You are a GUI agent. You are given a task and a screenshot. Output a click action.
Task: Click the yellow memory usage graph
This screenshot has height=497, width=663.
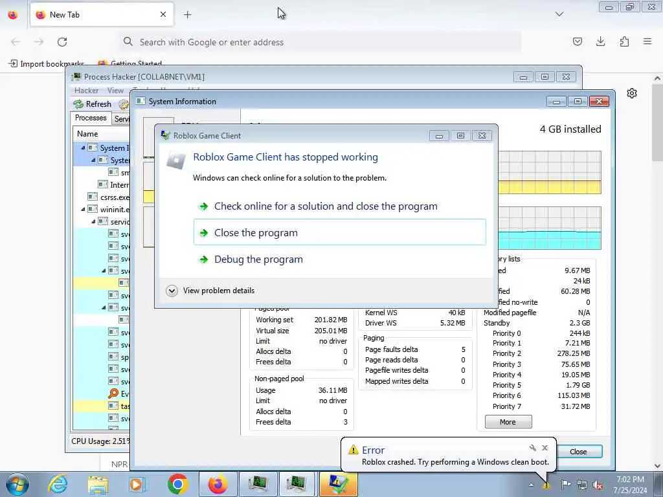pyautogui.click(x=550, y=172)
